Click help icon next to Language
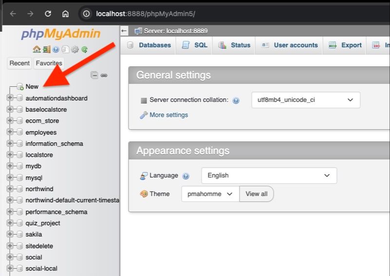Viewport: 390px width, 276px height. point(186,176)
